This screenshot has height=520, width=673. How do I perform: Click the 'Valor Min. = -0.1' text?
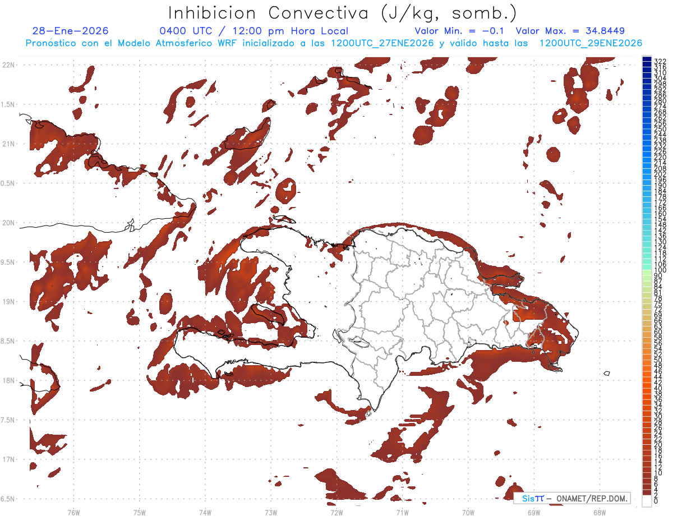click(459, 31)
